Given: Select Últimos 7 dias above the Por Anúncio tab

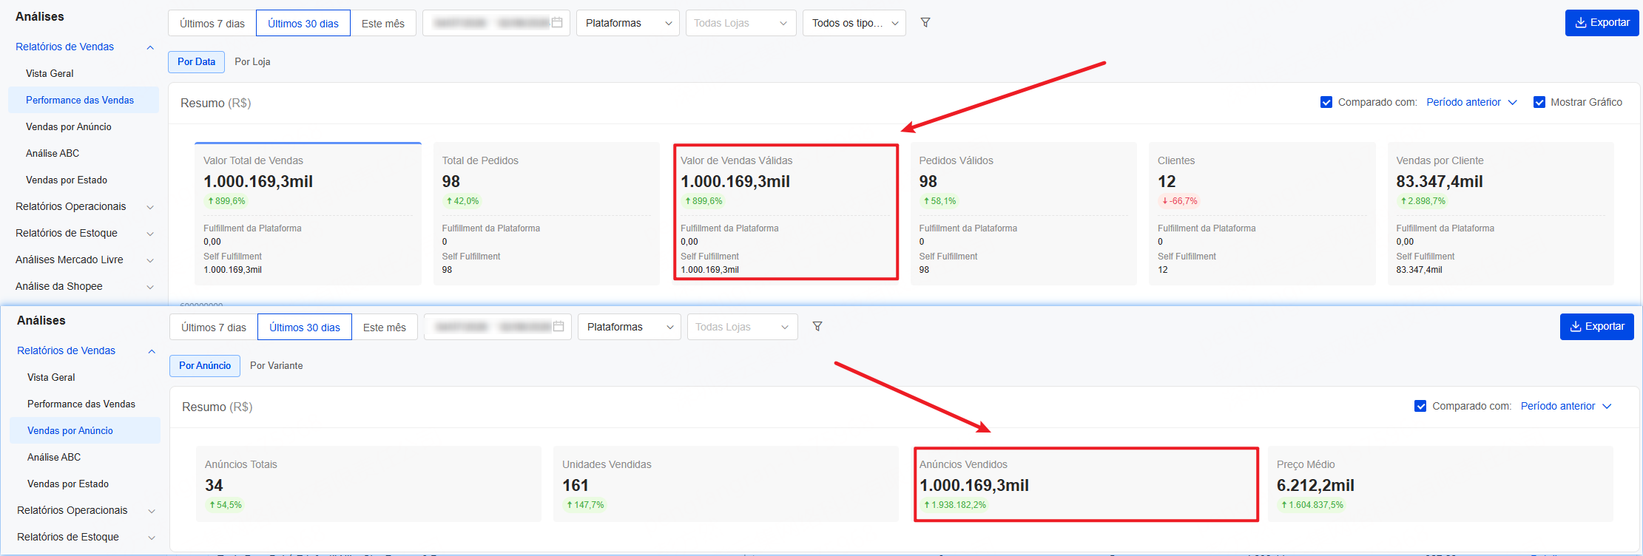Looking at the screenshot, I should click(x=214, y=327).
